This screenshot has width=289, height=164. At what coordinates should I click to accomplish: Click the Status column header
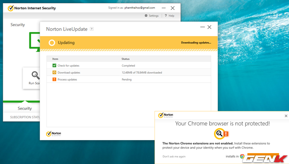[x=126, y=59]
